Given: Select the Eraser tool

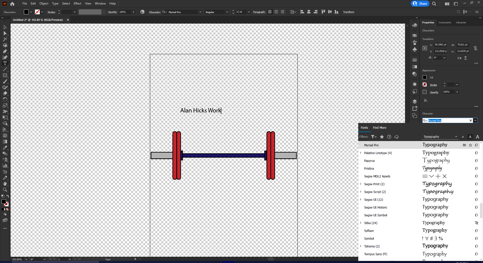Looking at the screenshot, I should coord(5,93).
